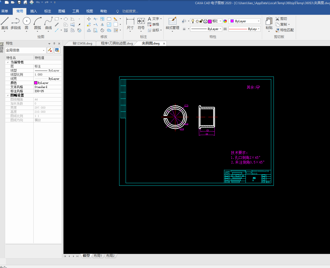Expand the 复制 copy dropdown arrow
The image size is (330, 268).
[289, 25]
